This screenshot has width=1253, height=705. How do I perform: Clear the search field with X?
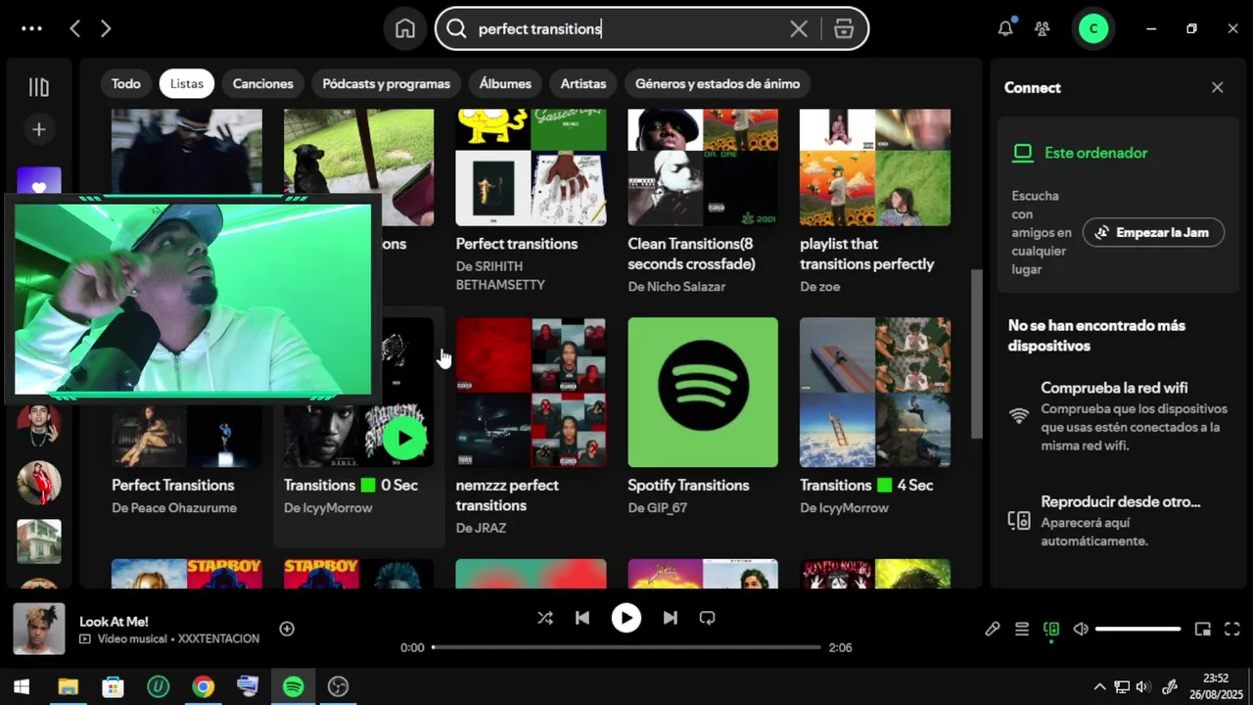799,28
